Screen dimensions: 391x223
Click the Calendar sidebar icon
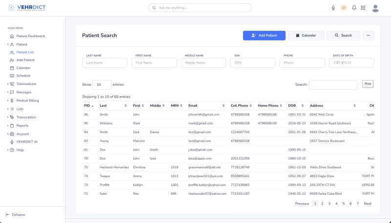coord(12,68)
